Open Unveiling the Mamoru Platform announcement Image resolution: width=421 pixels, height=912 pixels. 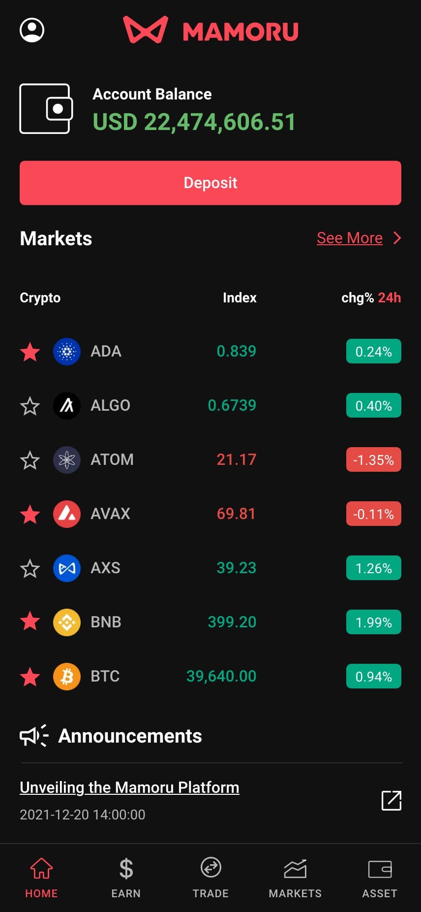coord(129,787)
